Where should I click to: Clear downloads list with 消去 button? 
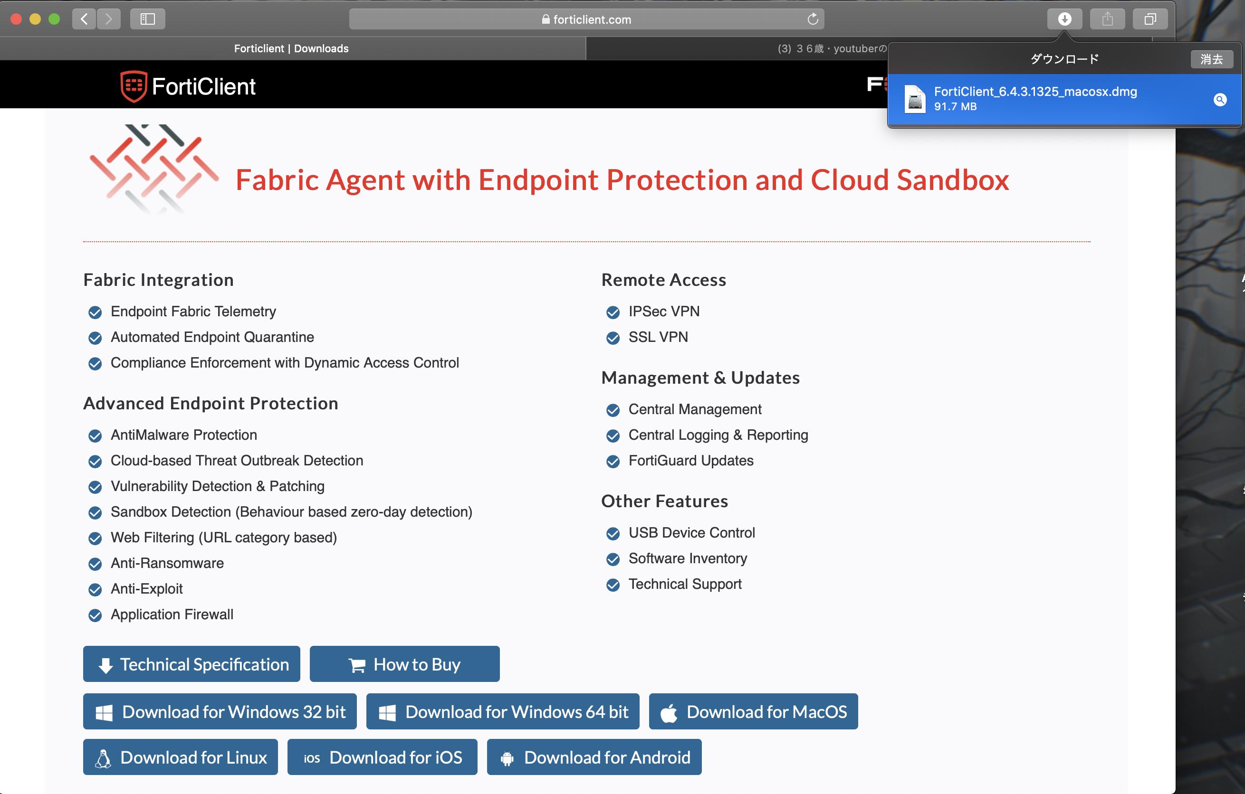coord(1211,59)
